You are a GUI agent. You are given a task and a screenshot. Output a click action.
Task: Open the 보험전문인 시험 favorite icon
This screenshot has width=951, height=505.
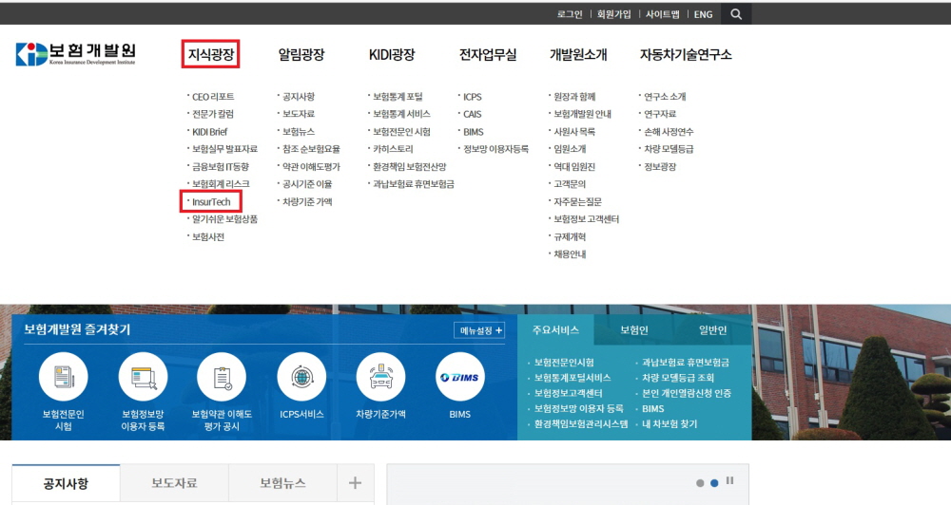click(x=63, y=377)
